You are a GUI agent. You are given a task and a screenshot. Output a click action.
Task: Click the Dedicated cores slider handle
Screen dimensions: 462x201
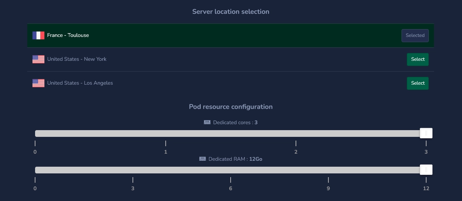pos(426,133)
